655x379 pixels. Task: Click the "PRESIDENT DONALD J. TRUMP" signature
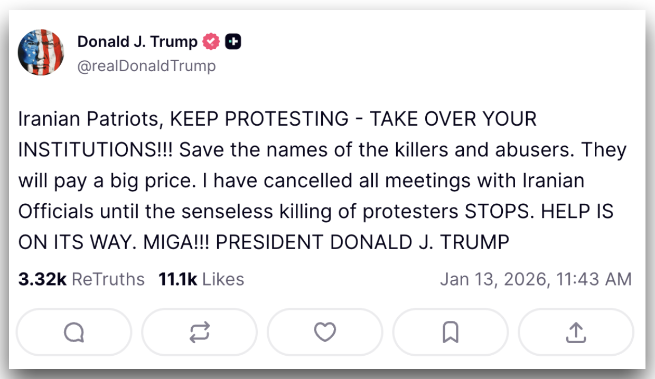[x=362, y=242]
